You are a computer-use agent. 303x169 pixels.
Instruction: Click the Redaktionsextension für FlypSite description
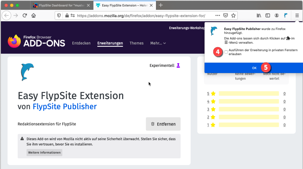coord(47,124)
